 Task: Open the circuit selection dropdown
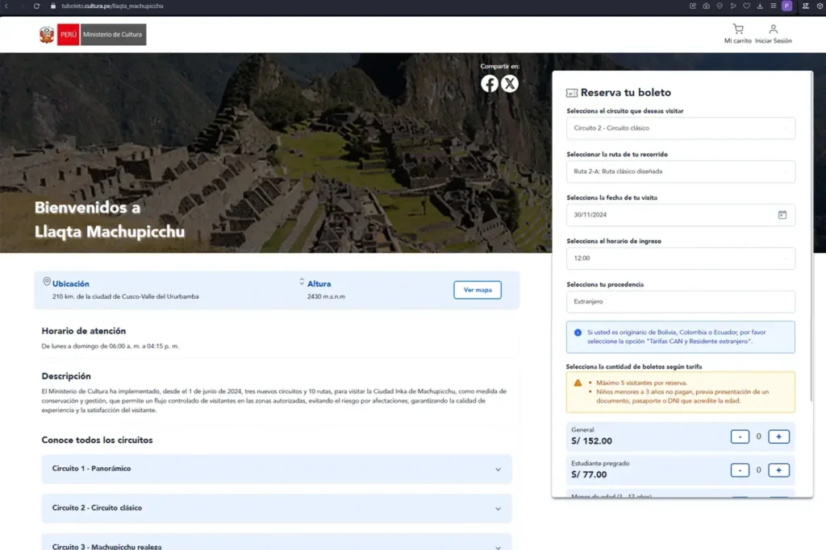(680, 128)
